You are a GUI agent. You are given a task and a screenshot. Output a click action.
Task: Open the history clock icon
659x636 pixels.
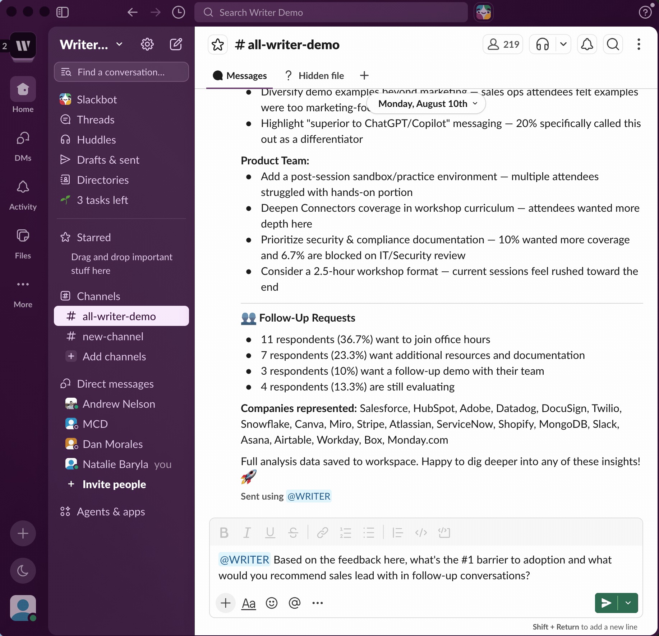179,12
